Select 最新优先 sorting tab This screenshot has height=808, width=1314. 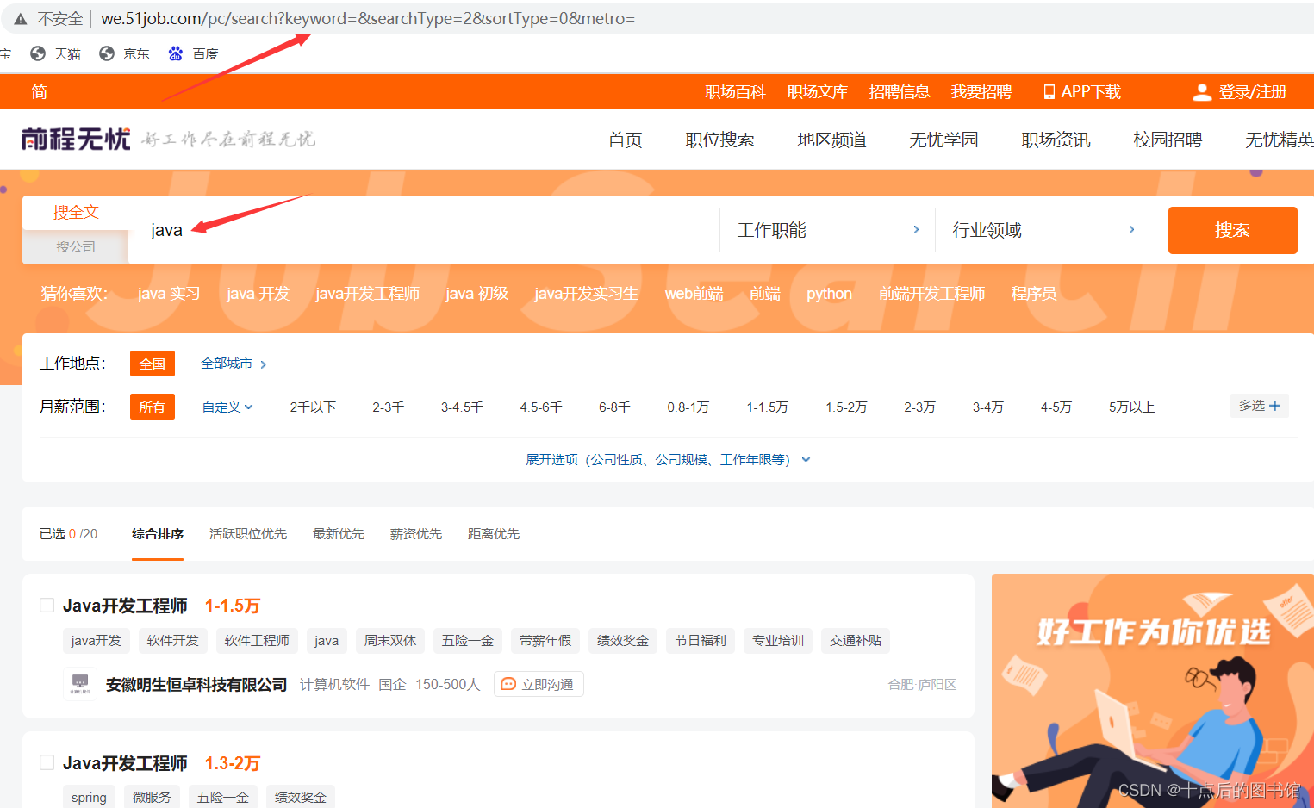coord(339,534)
